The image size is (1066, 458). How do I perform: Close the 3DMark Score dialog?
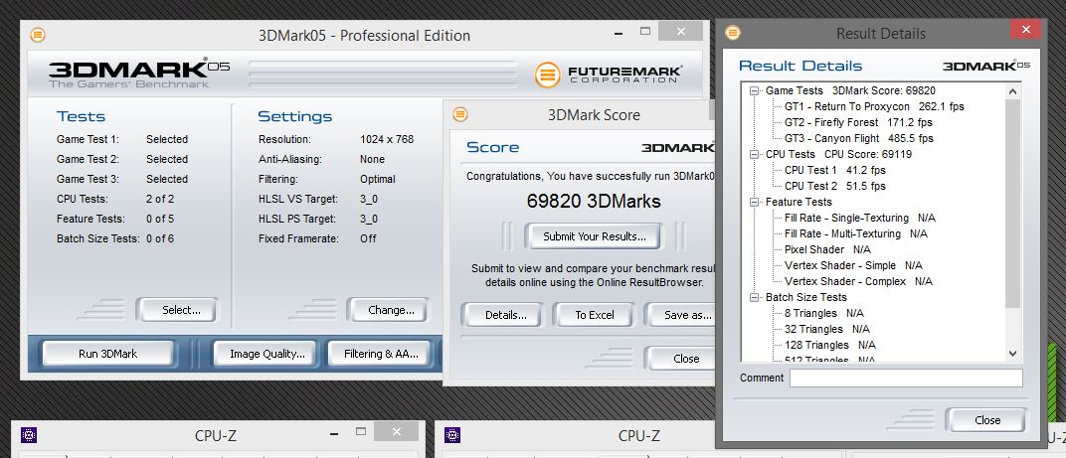click(680, 358)
